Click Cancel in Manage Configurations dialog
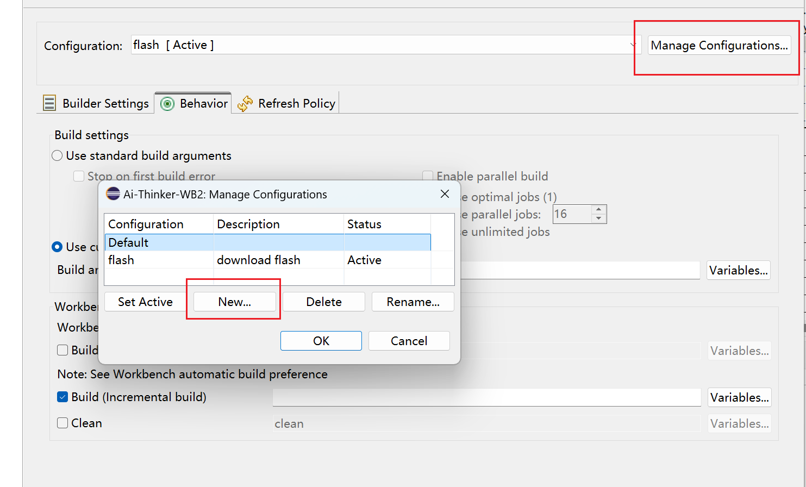 (409, 341)
